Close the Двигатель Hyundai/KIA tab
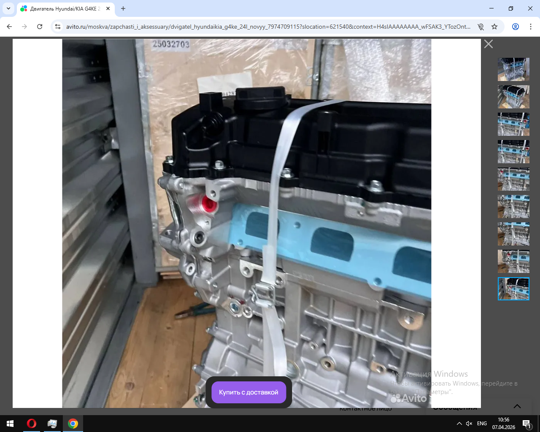The width and height of the screenshot is (540, 432). [108, 8]
